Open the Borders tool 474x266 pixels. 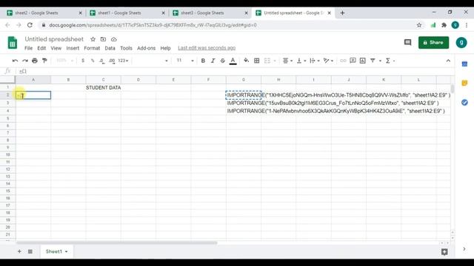[257, 61]
